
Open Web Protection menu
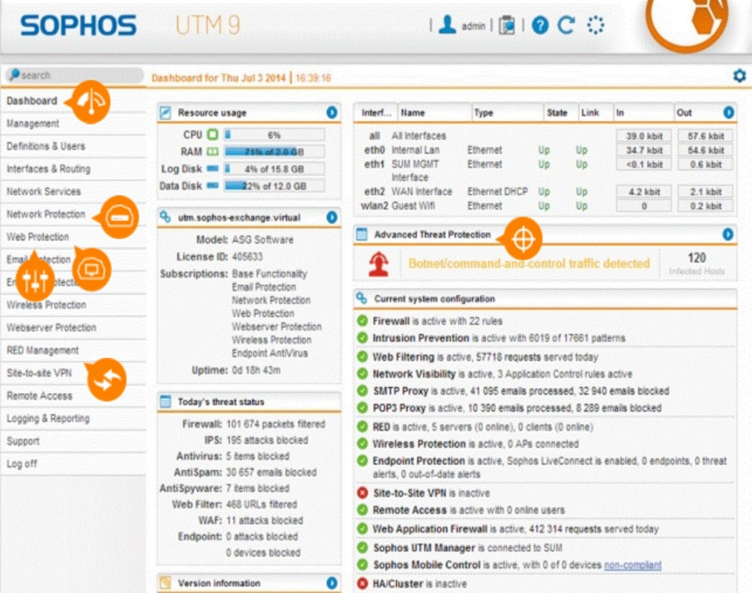pos(37,237)
